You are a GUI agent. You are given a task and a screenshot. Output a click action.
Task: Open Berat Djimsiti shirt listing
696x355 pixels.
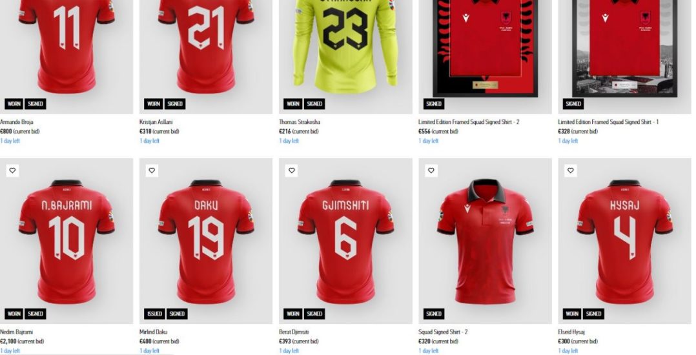(294, 332)
